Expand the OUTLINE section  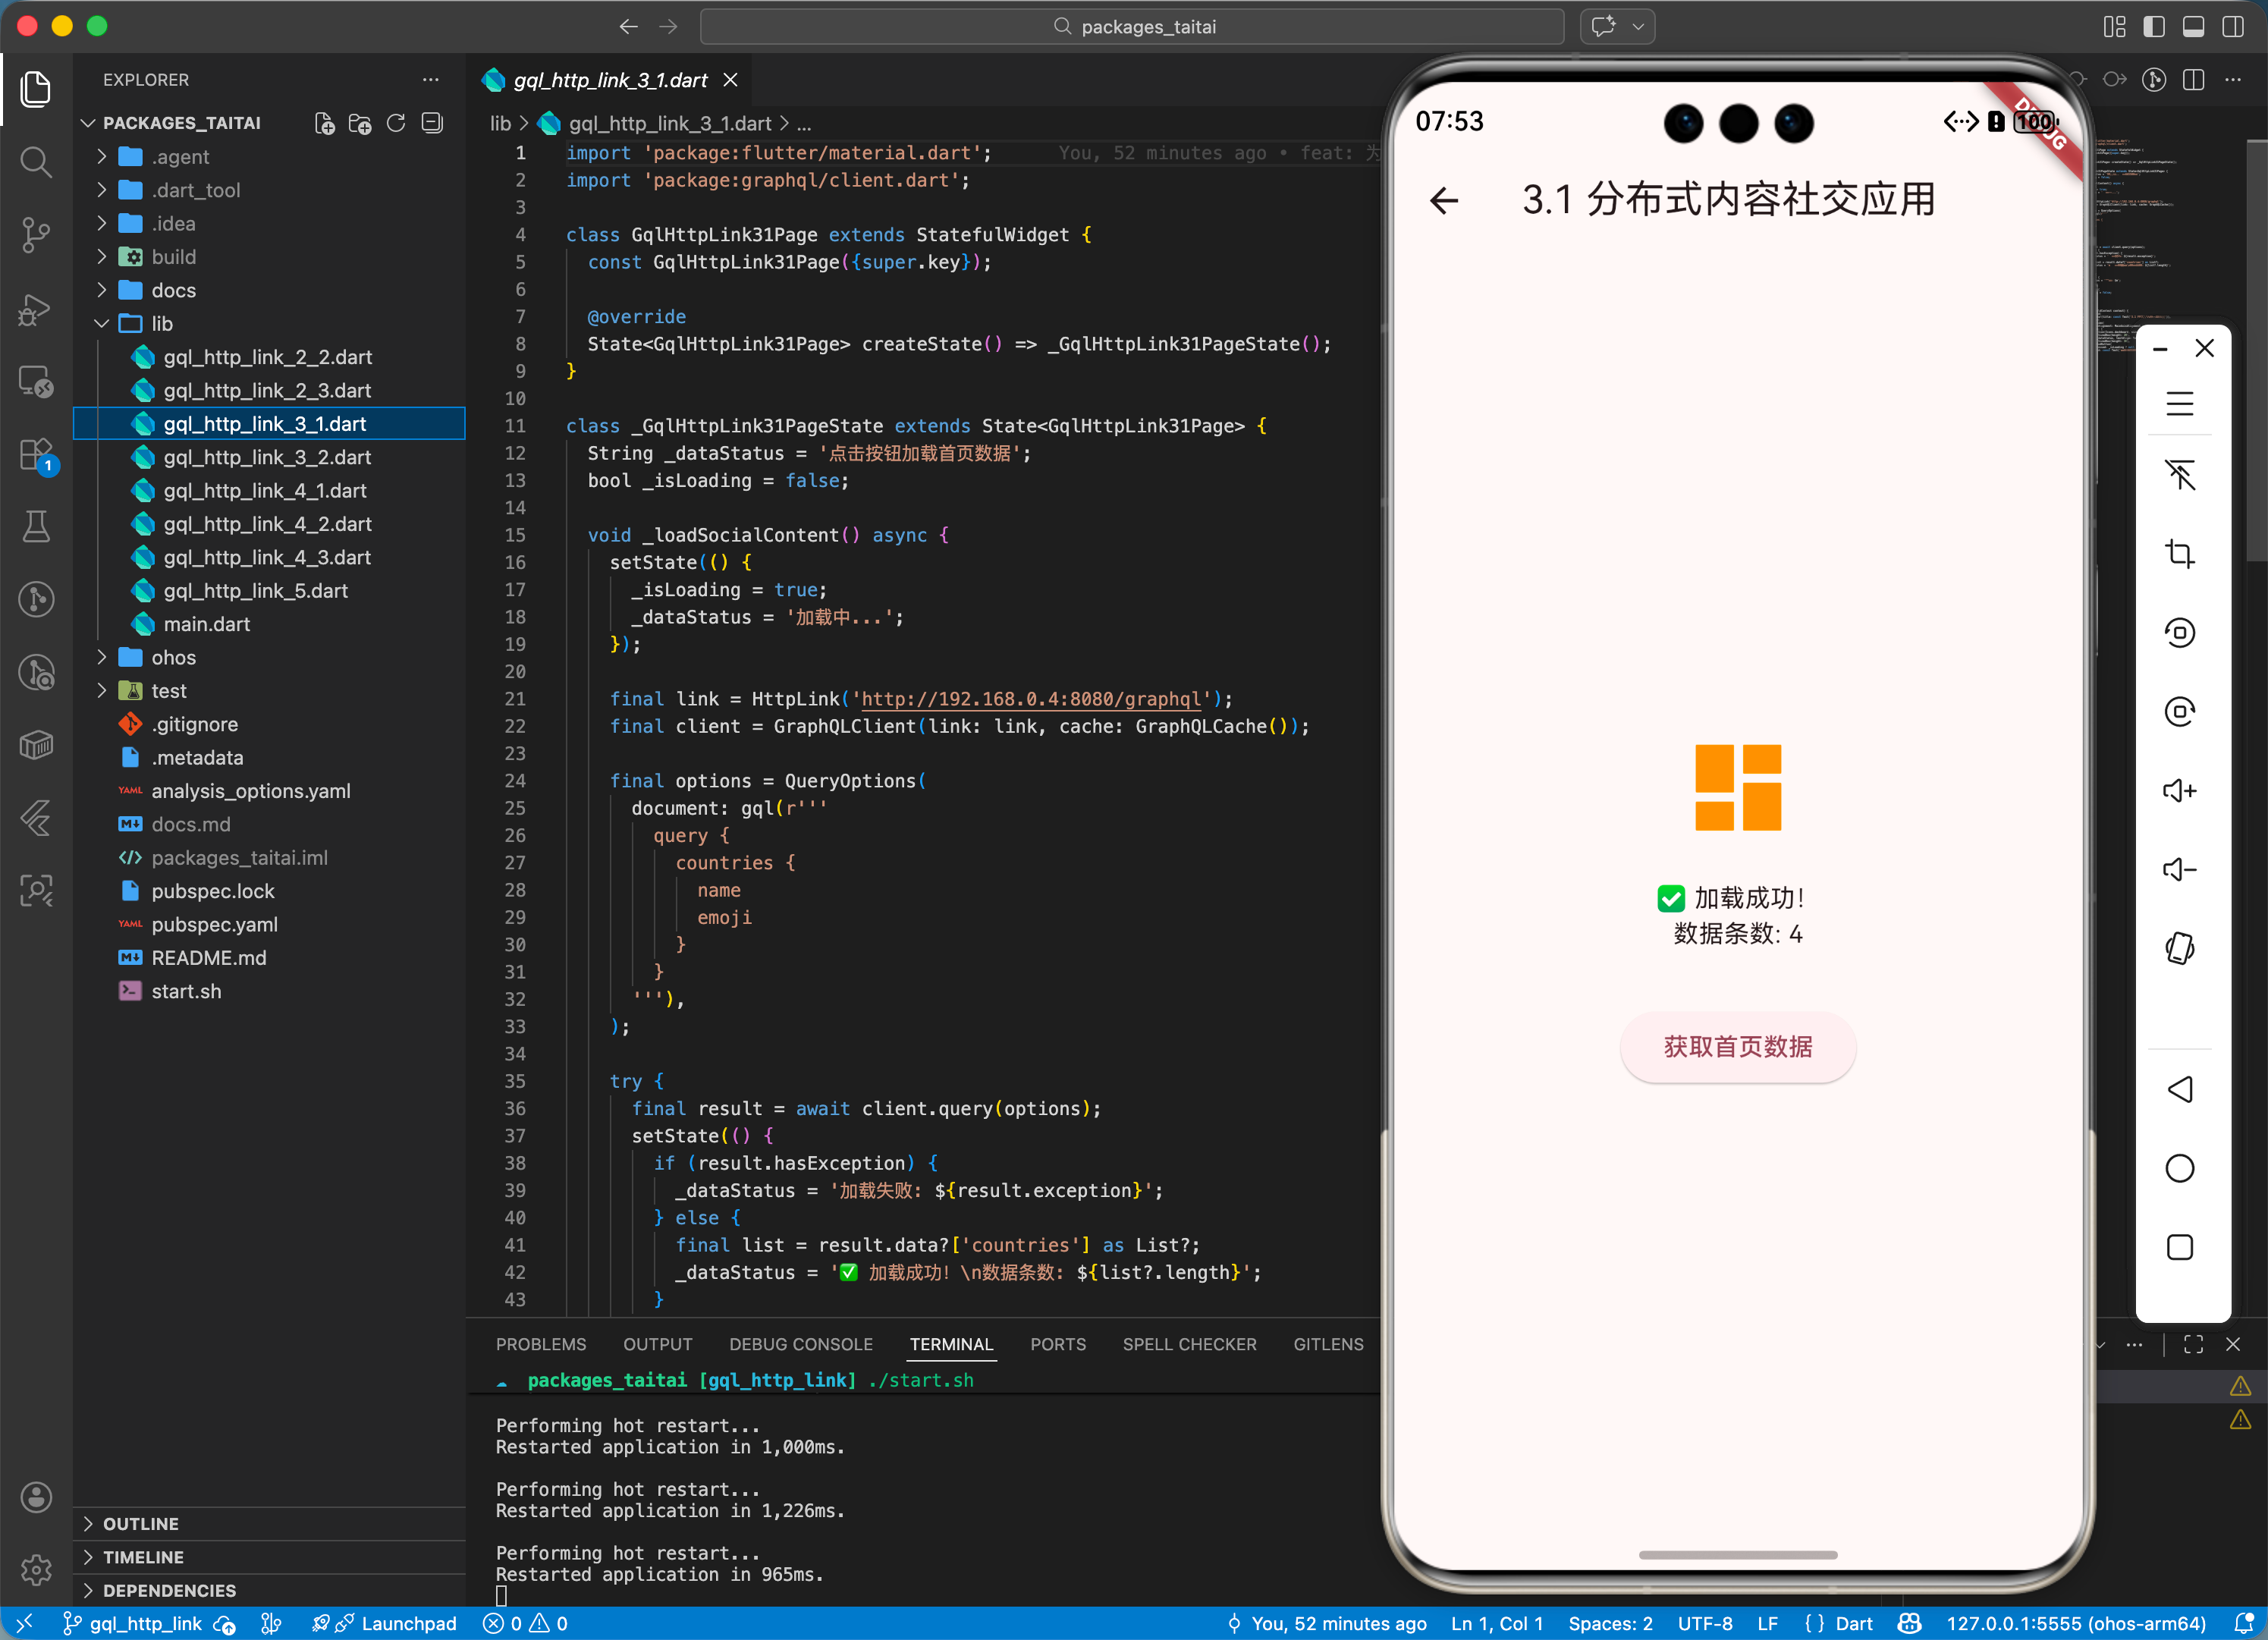(x=140, y=1523)
